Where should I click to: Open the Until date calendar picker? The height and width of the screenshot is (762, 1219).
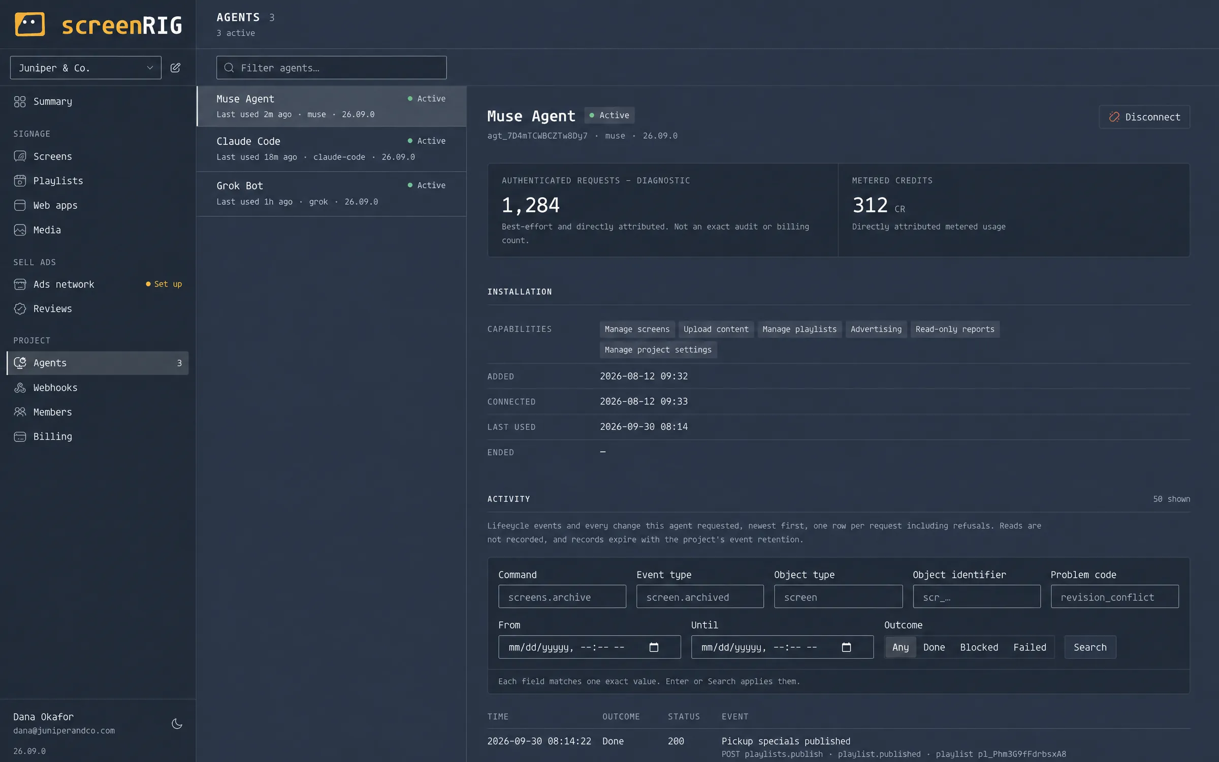846,647
